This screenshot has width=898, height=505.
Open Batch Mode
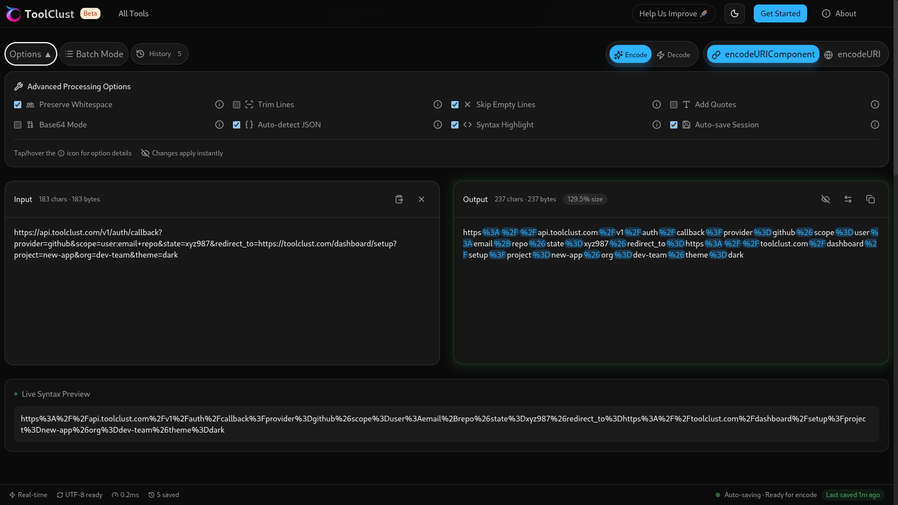coord(94,54)
